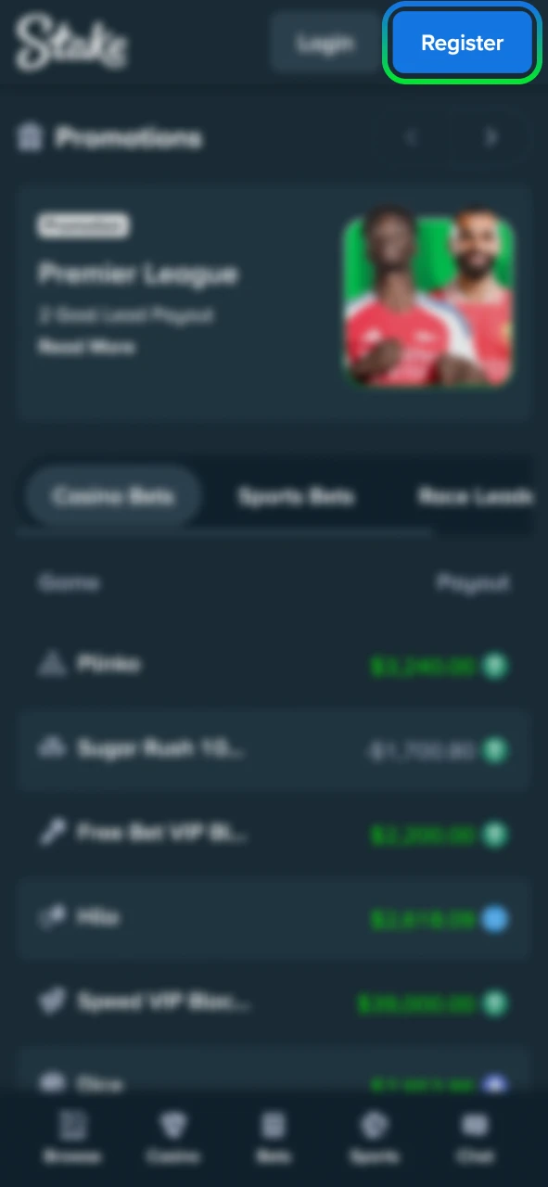
Task: Open the Stake logo home link
Action: click(x=71, y=44)
